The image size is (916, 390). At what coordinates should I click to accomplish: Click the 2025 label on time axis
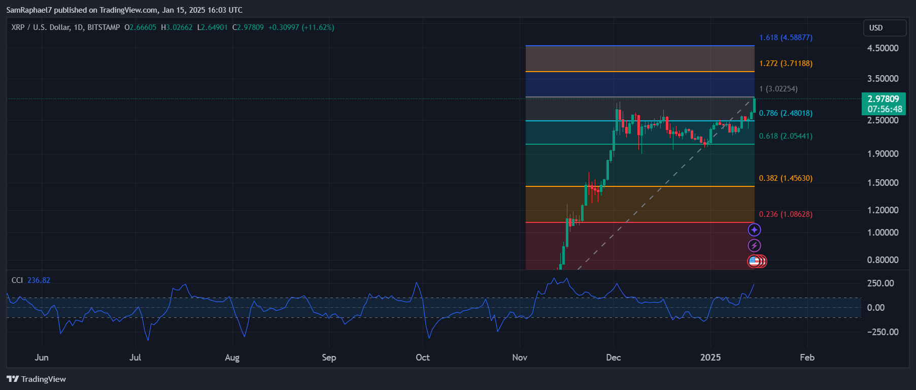[710, 357]
